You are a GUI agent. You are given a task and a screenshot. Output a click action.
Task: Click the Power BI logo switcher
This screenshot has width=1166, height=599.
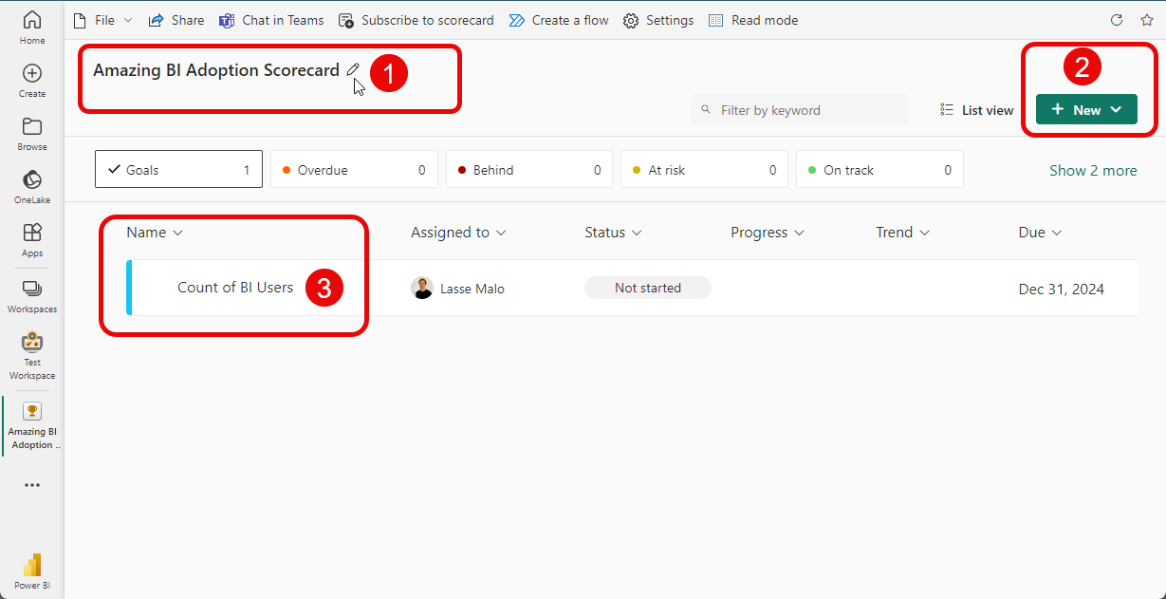(32, 571)
